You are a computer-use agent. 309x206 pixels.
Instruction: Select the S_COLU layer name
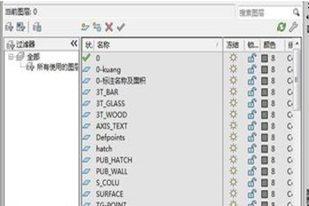[x=108, y=183]
